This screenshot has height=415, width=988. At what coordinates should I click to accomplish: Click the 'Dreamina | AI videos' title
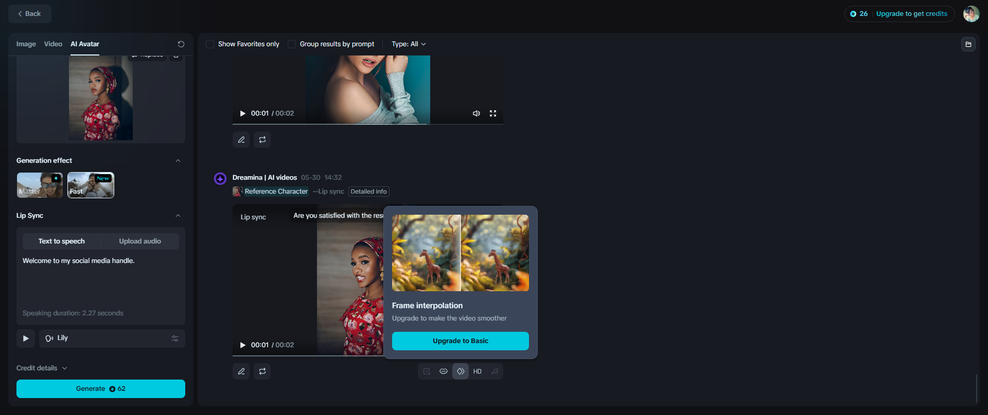[x=264, y=178]
